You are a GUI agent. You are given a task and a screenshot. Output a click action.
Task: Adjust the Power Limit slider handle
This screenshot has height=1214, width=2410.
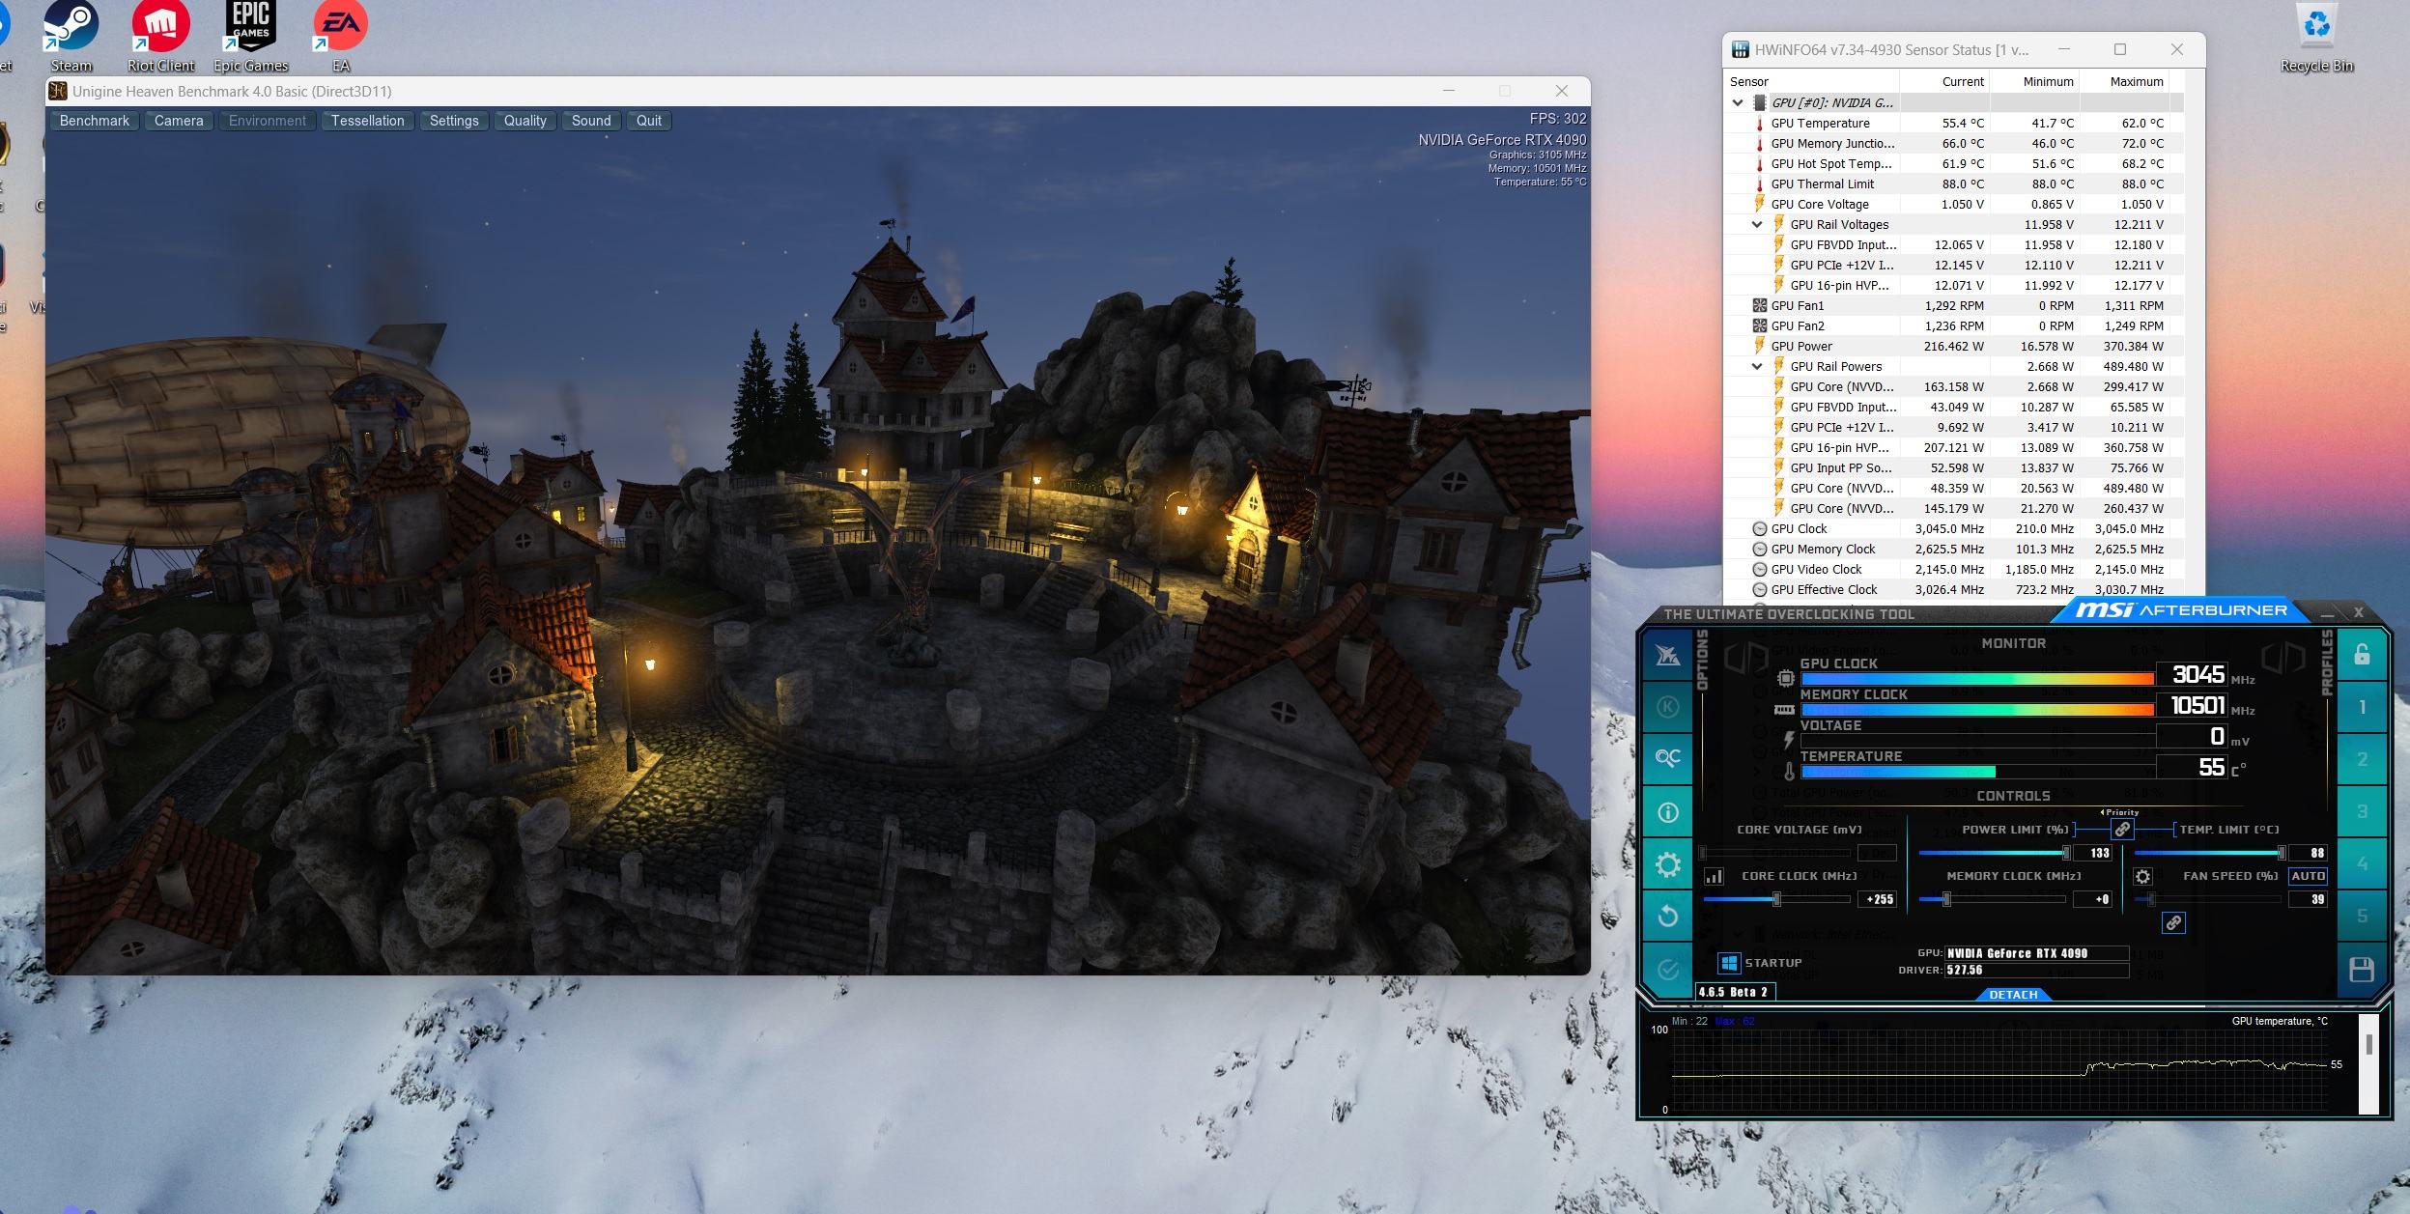tap(2066, 853)
